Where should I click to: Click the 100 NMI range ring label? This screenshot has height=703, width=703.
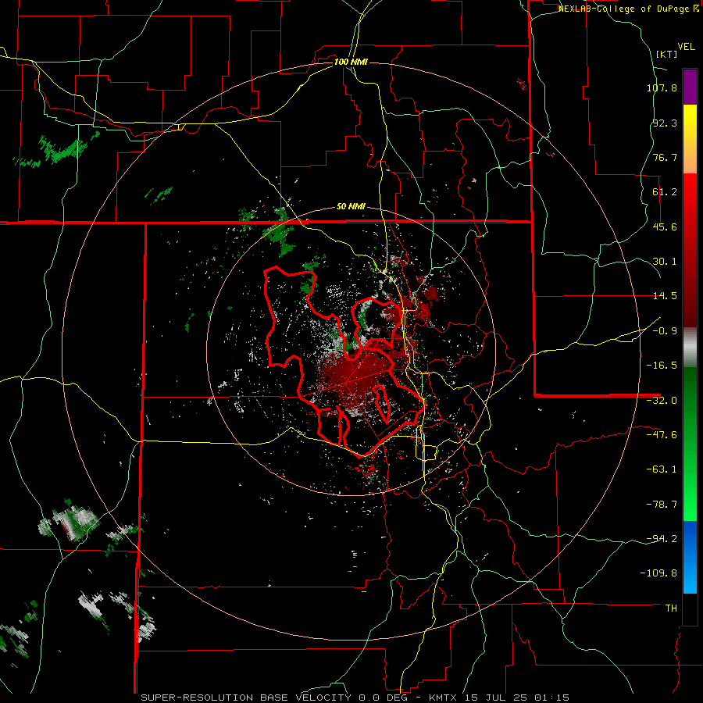click(351, 62)
